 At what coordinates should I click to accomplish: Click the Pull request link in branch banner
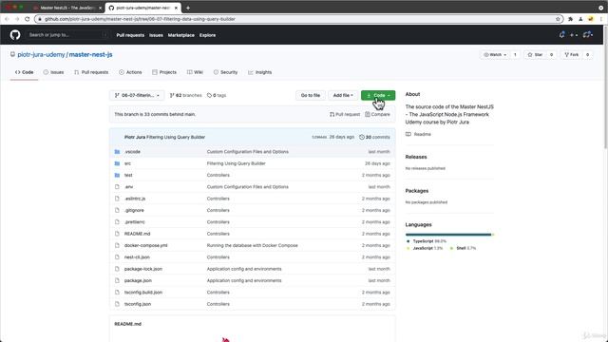click(x=345, y=114)
